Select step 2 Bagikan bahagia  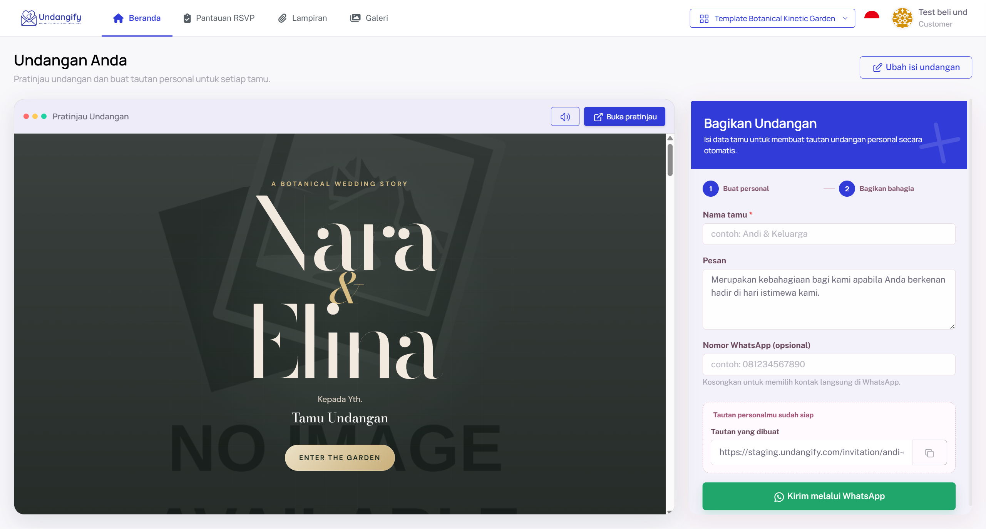876,189
